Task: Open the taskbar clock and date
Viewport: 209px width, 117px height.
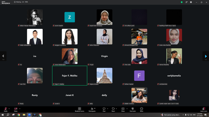Action: (200, 115)
